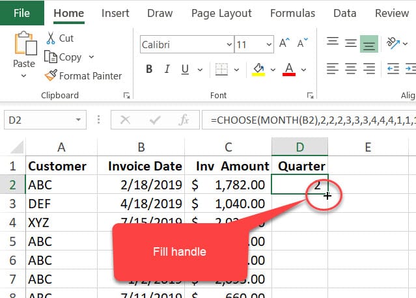Screen dimensions: 416x298
Task: Open the Borders grid icon
Action: [222, 69]
